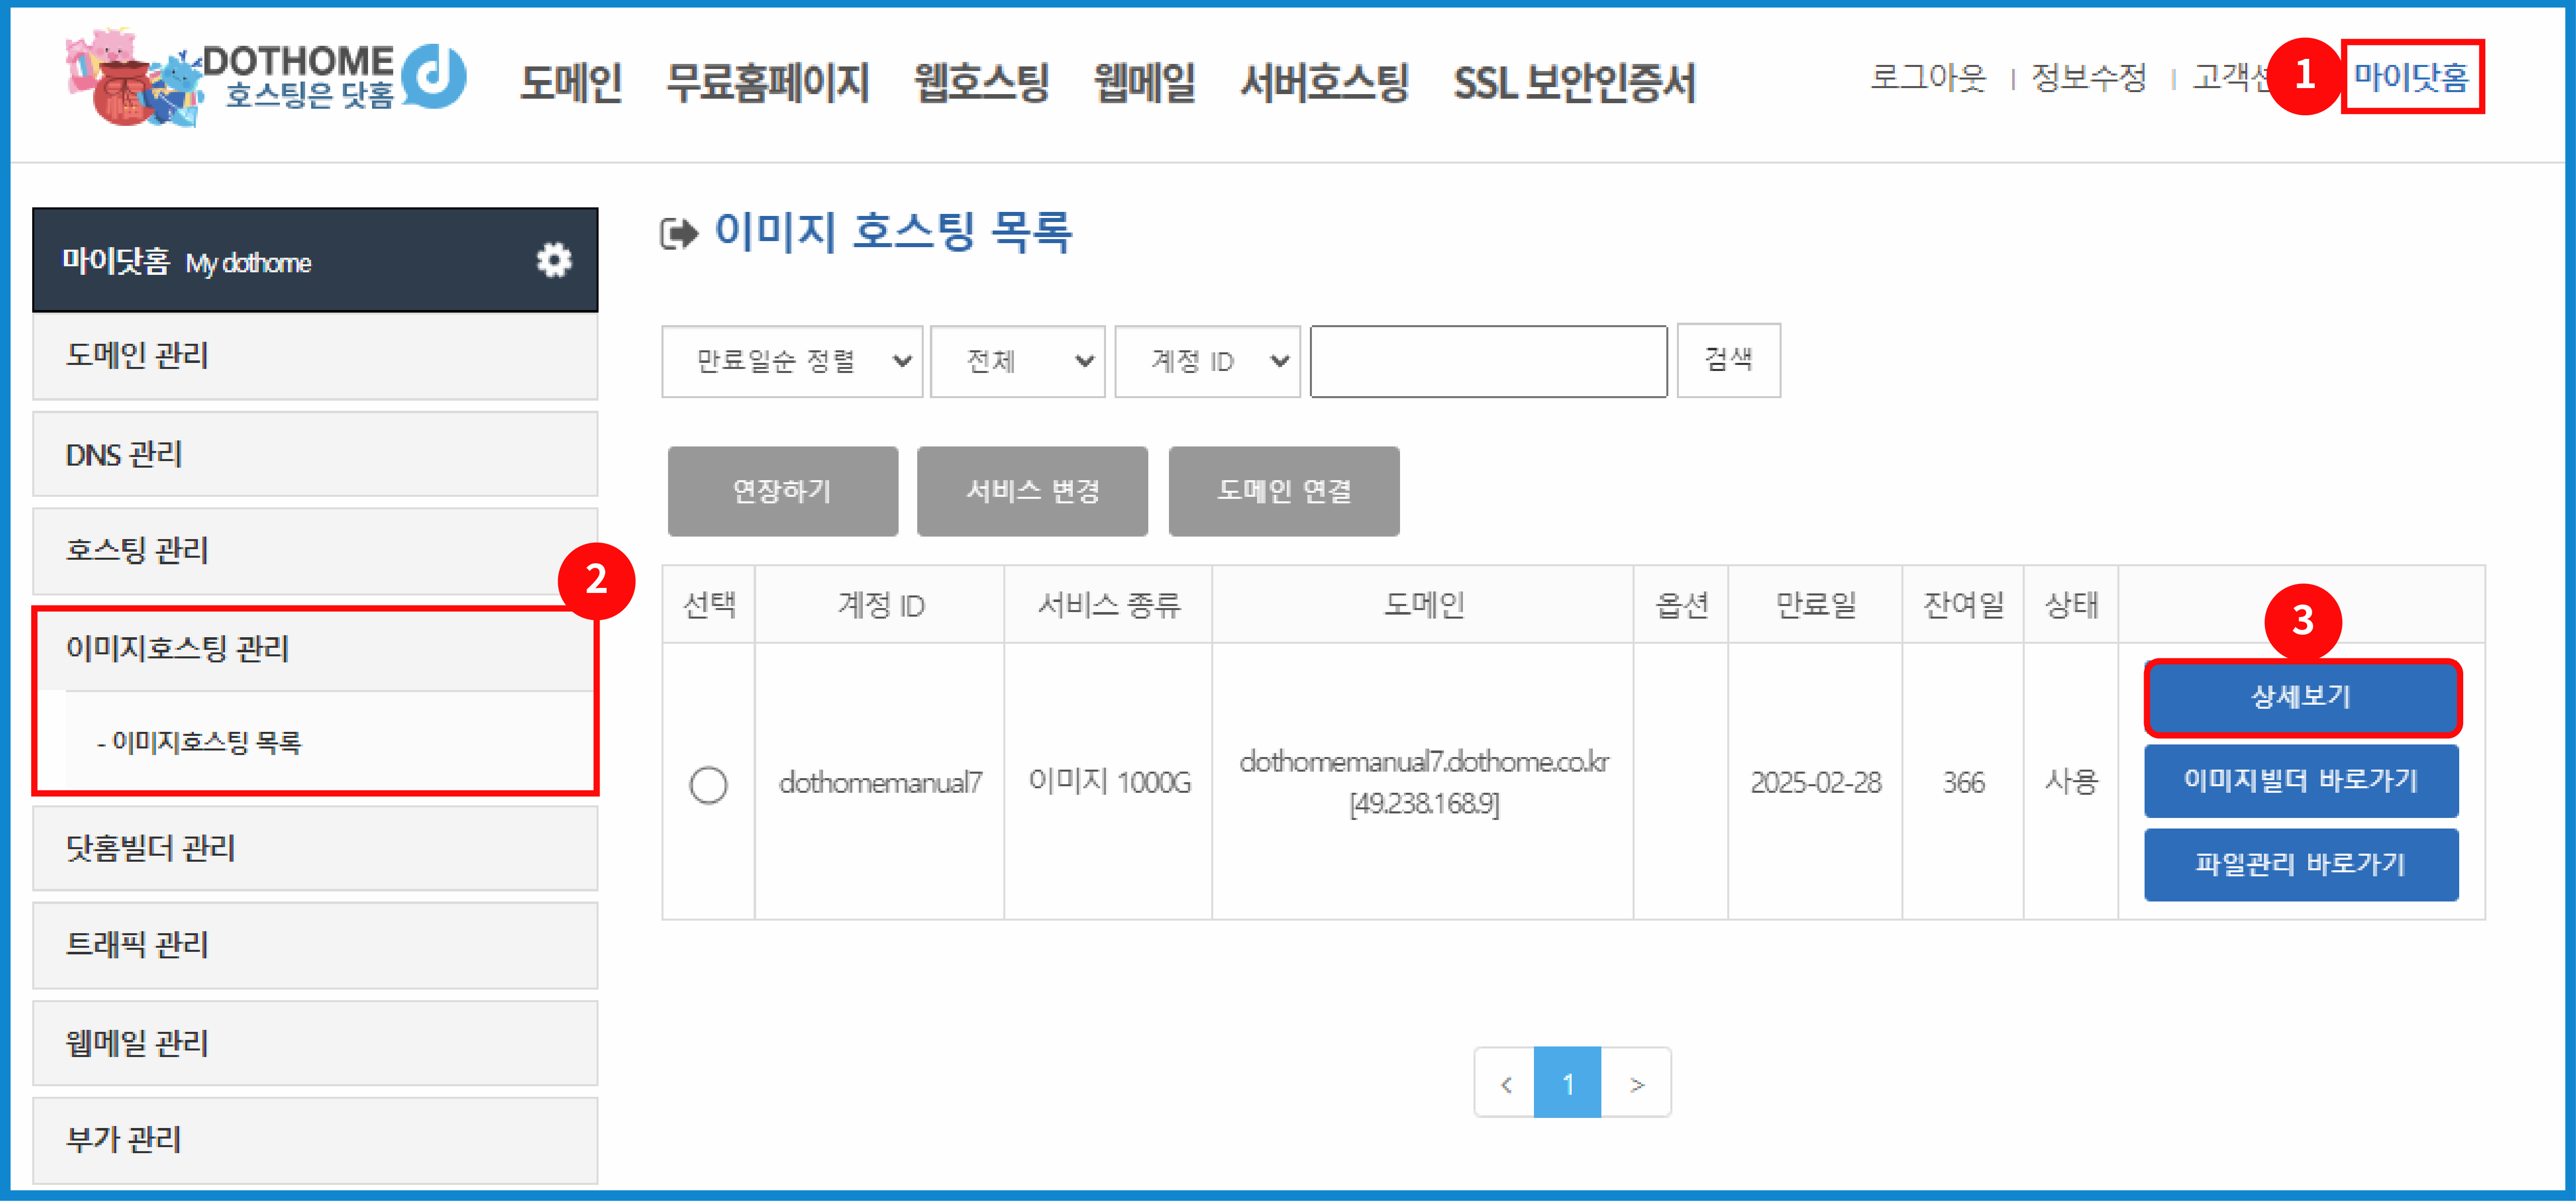Click the 상세보기 detail view button
The width and height of the screenshot is (2576, 1204).
point(2301,698)
